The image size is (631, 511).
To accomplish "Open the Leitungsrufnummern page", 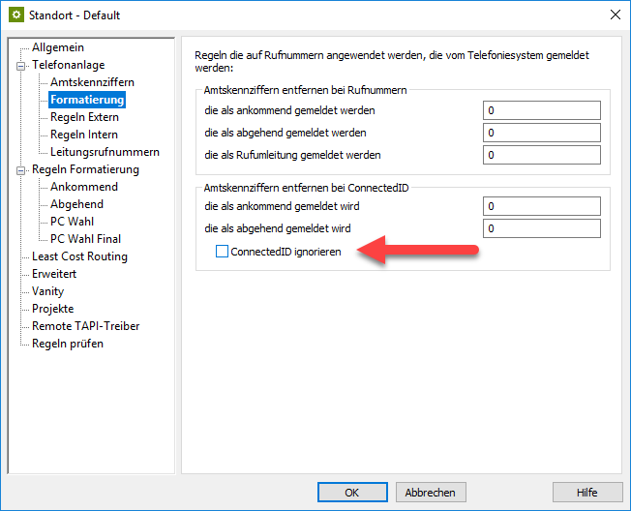I will click(x=105, y=152).
